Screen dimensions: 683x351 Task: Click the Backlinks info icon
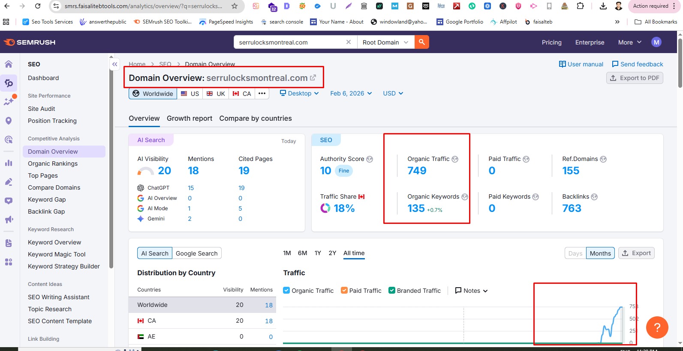pos(594,197)
